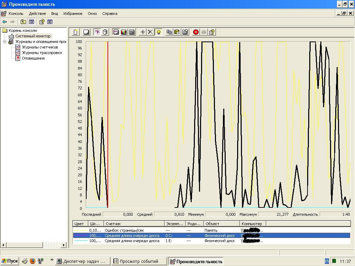Select the yellow Ошибок страницы/сек counter row

click(124, 230)
